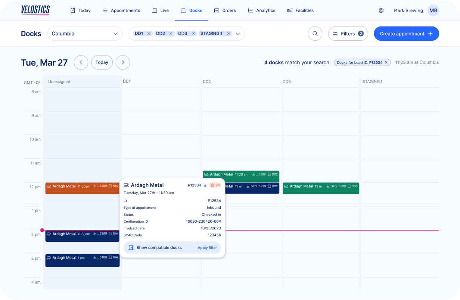Expand the dock filter chips chevron

pos(238,33)
